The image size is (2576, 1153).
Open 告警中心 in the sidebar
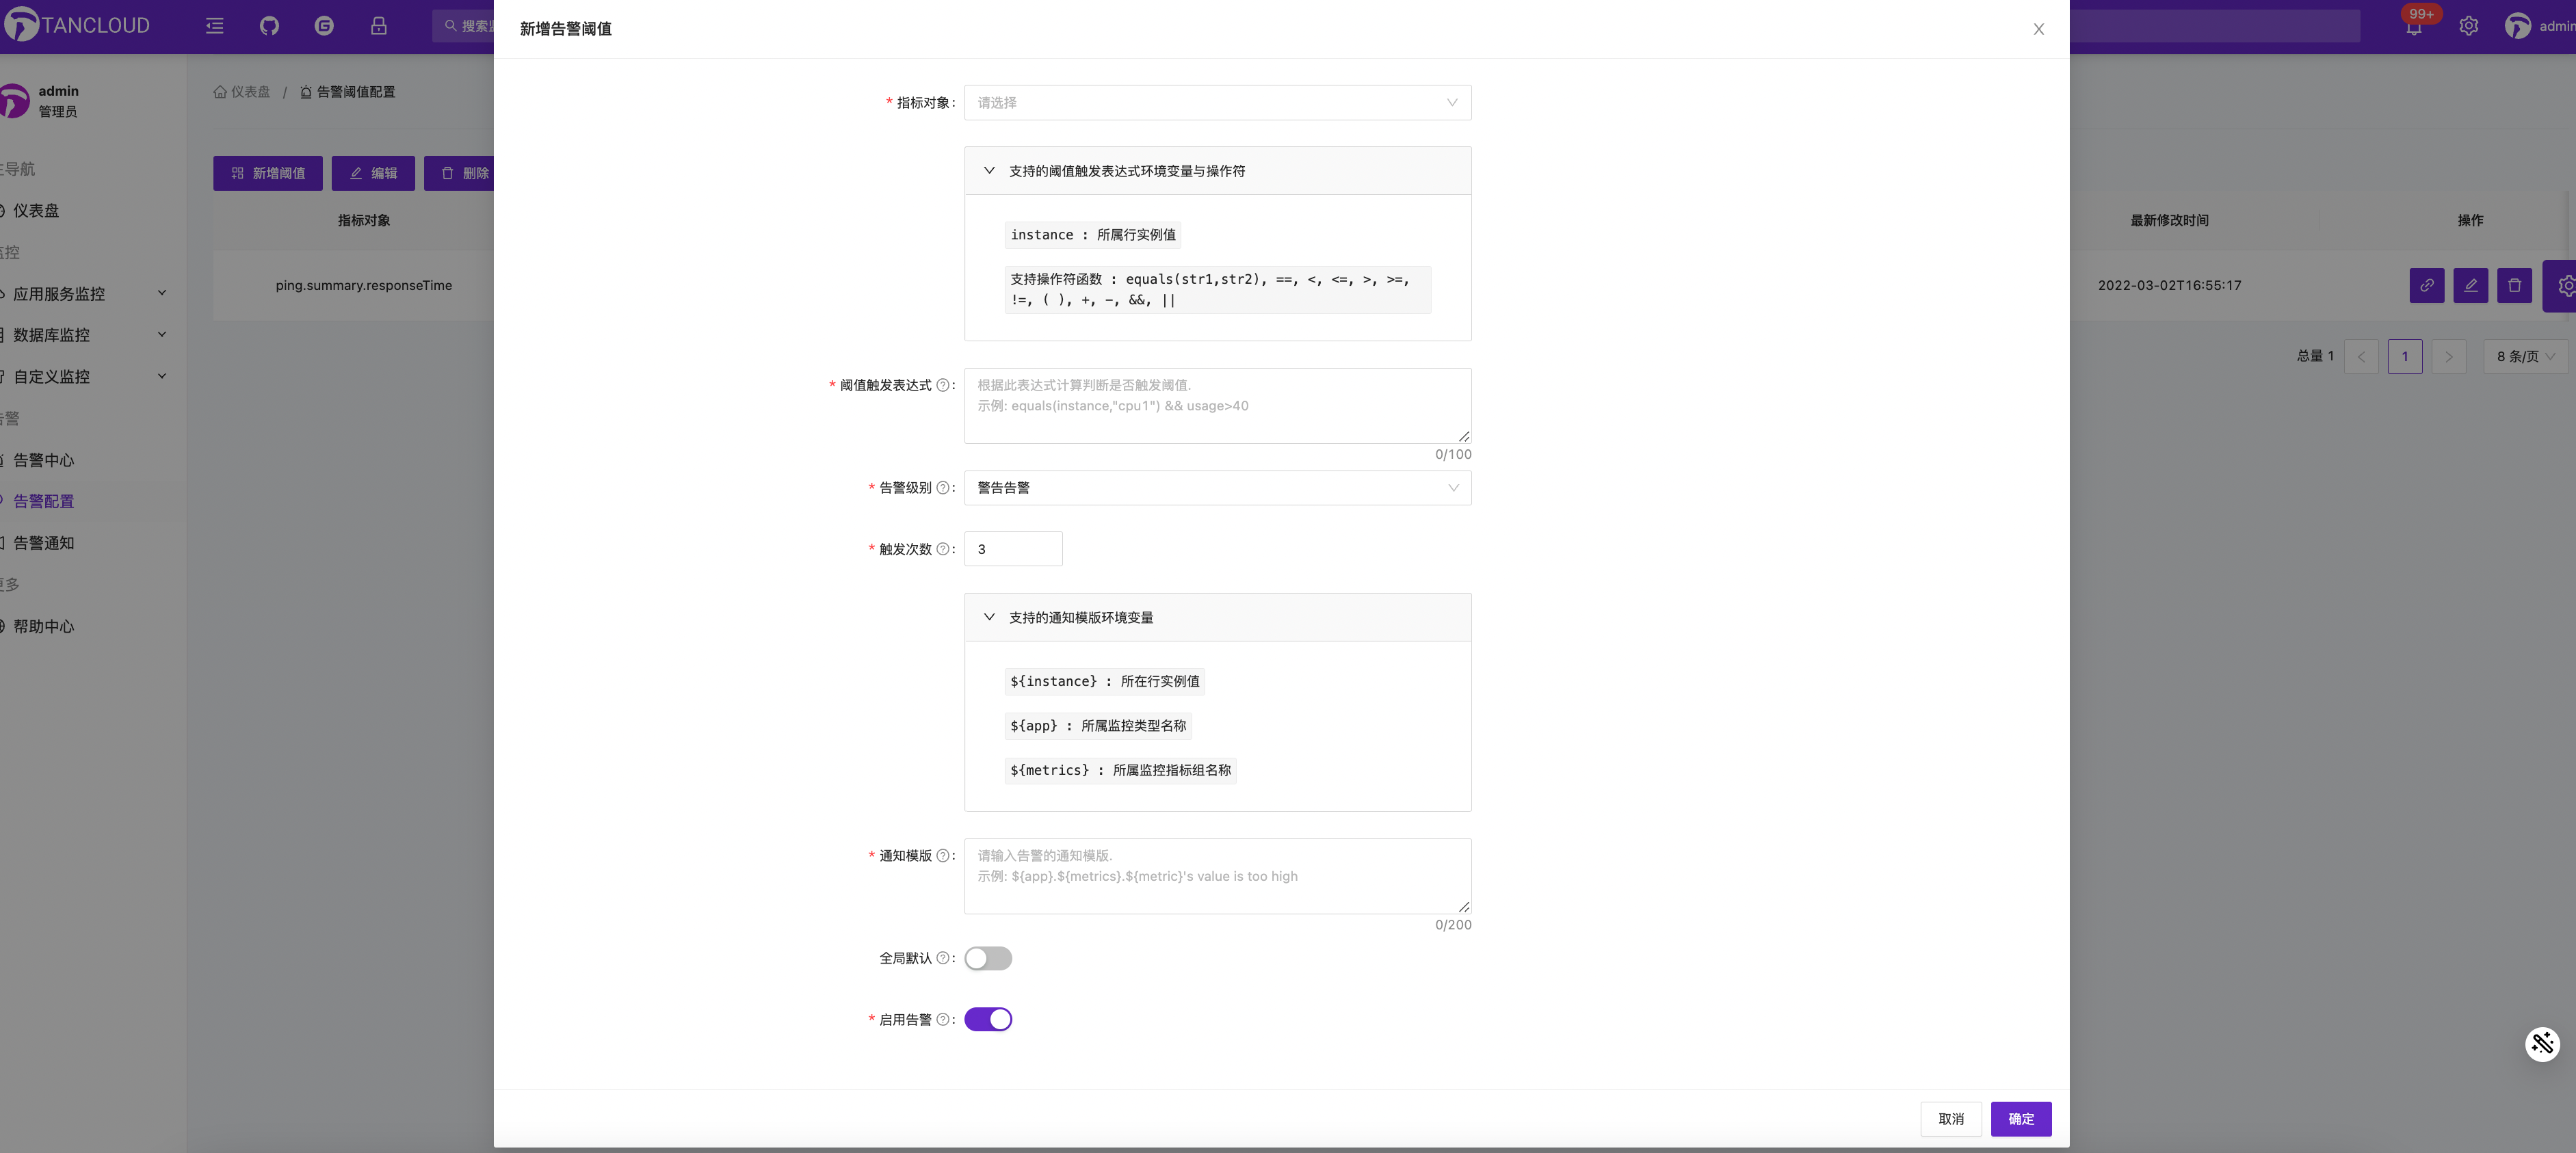(43, 460)
